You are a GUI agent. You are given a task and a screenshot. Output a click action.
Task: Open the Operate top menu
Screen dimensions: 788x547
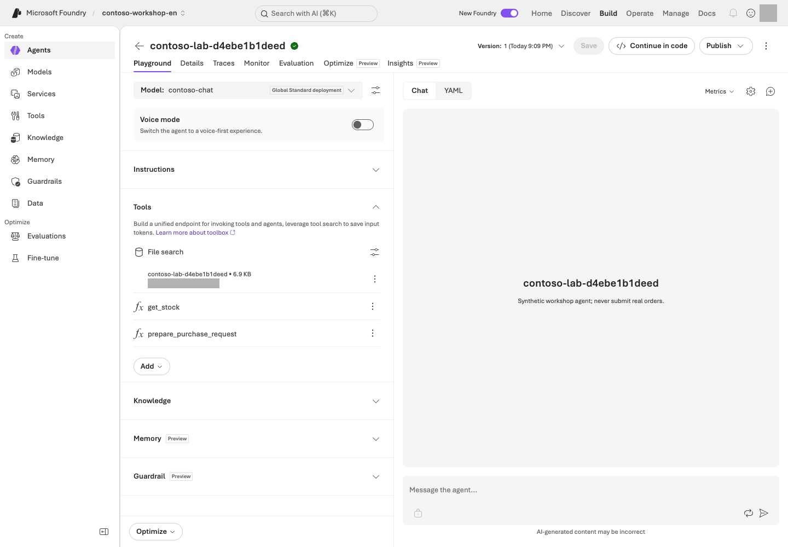[x=640, y=13]
